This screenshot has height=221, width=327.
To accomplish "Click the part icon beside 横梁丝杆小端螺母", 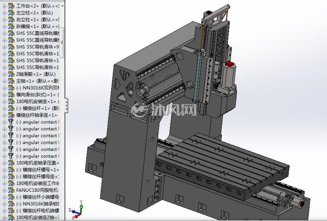I will 11,197.
